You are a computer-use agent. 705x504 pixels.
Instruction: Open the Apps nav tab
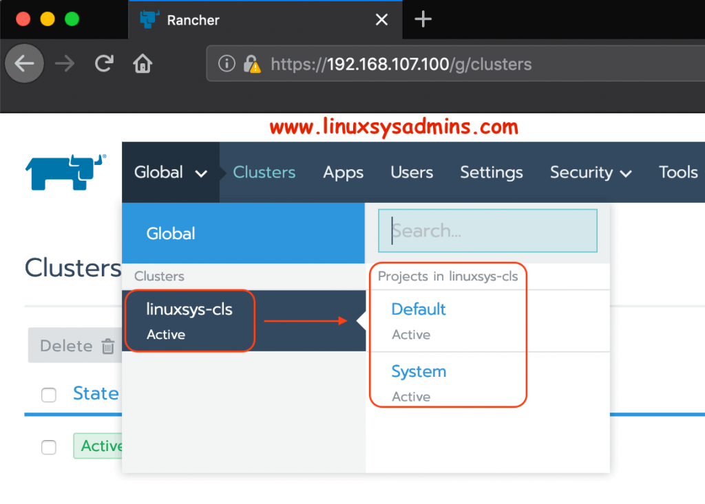343,173
